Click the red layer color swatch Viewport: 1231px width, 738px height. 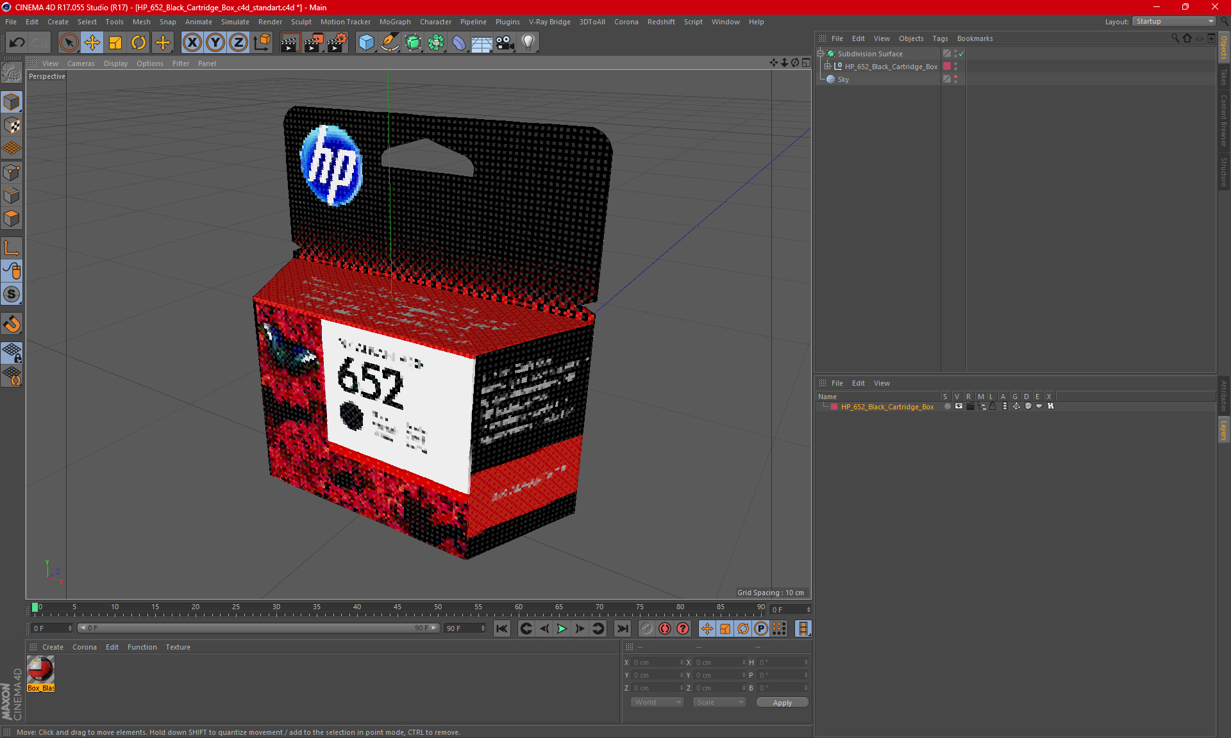point(833,407)
